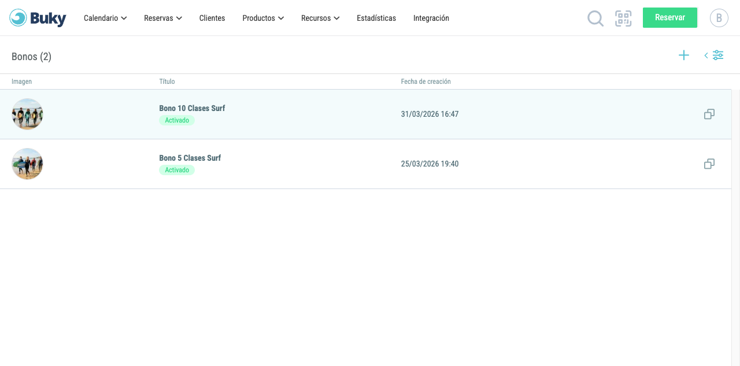740x366 pixels.
Task: Click the green Reservar button
Action: [x=670, y=17]
